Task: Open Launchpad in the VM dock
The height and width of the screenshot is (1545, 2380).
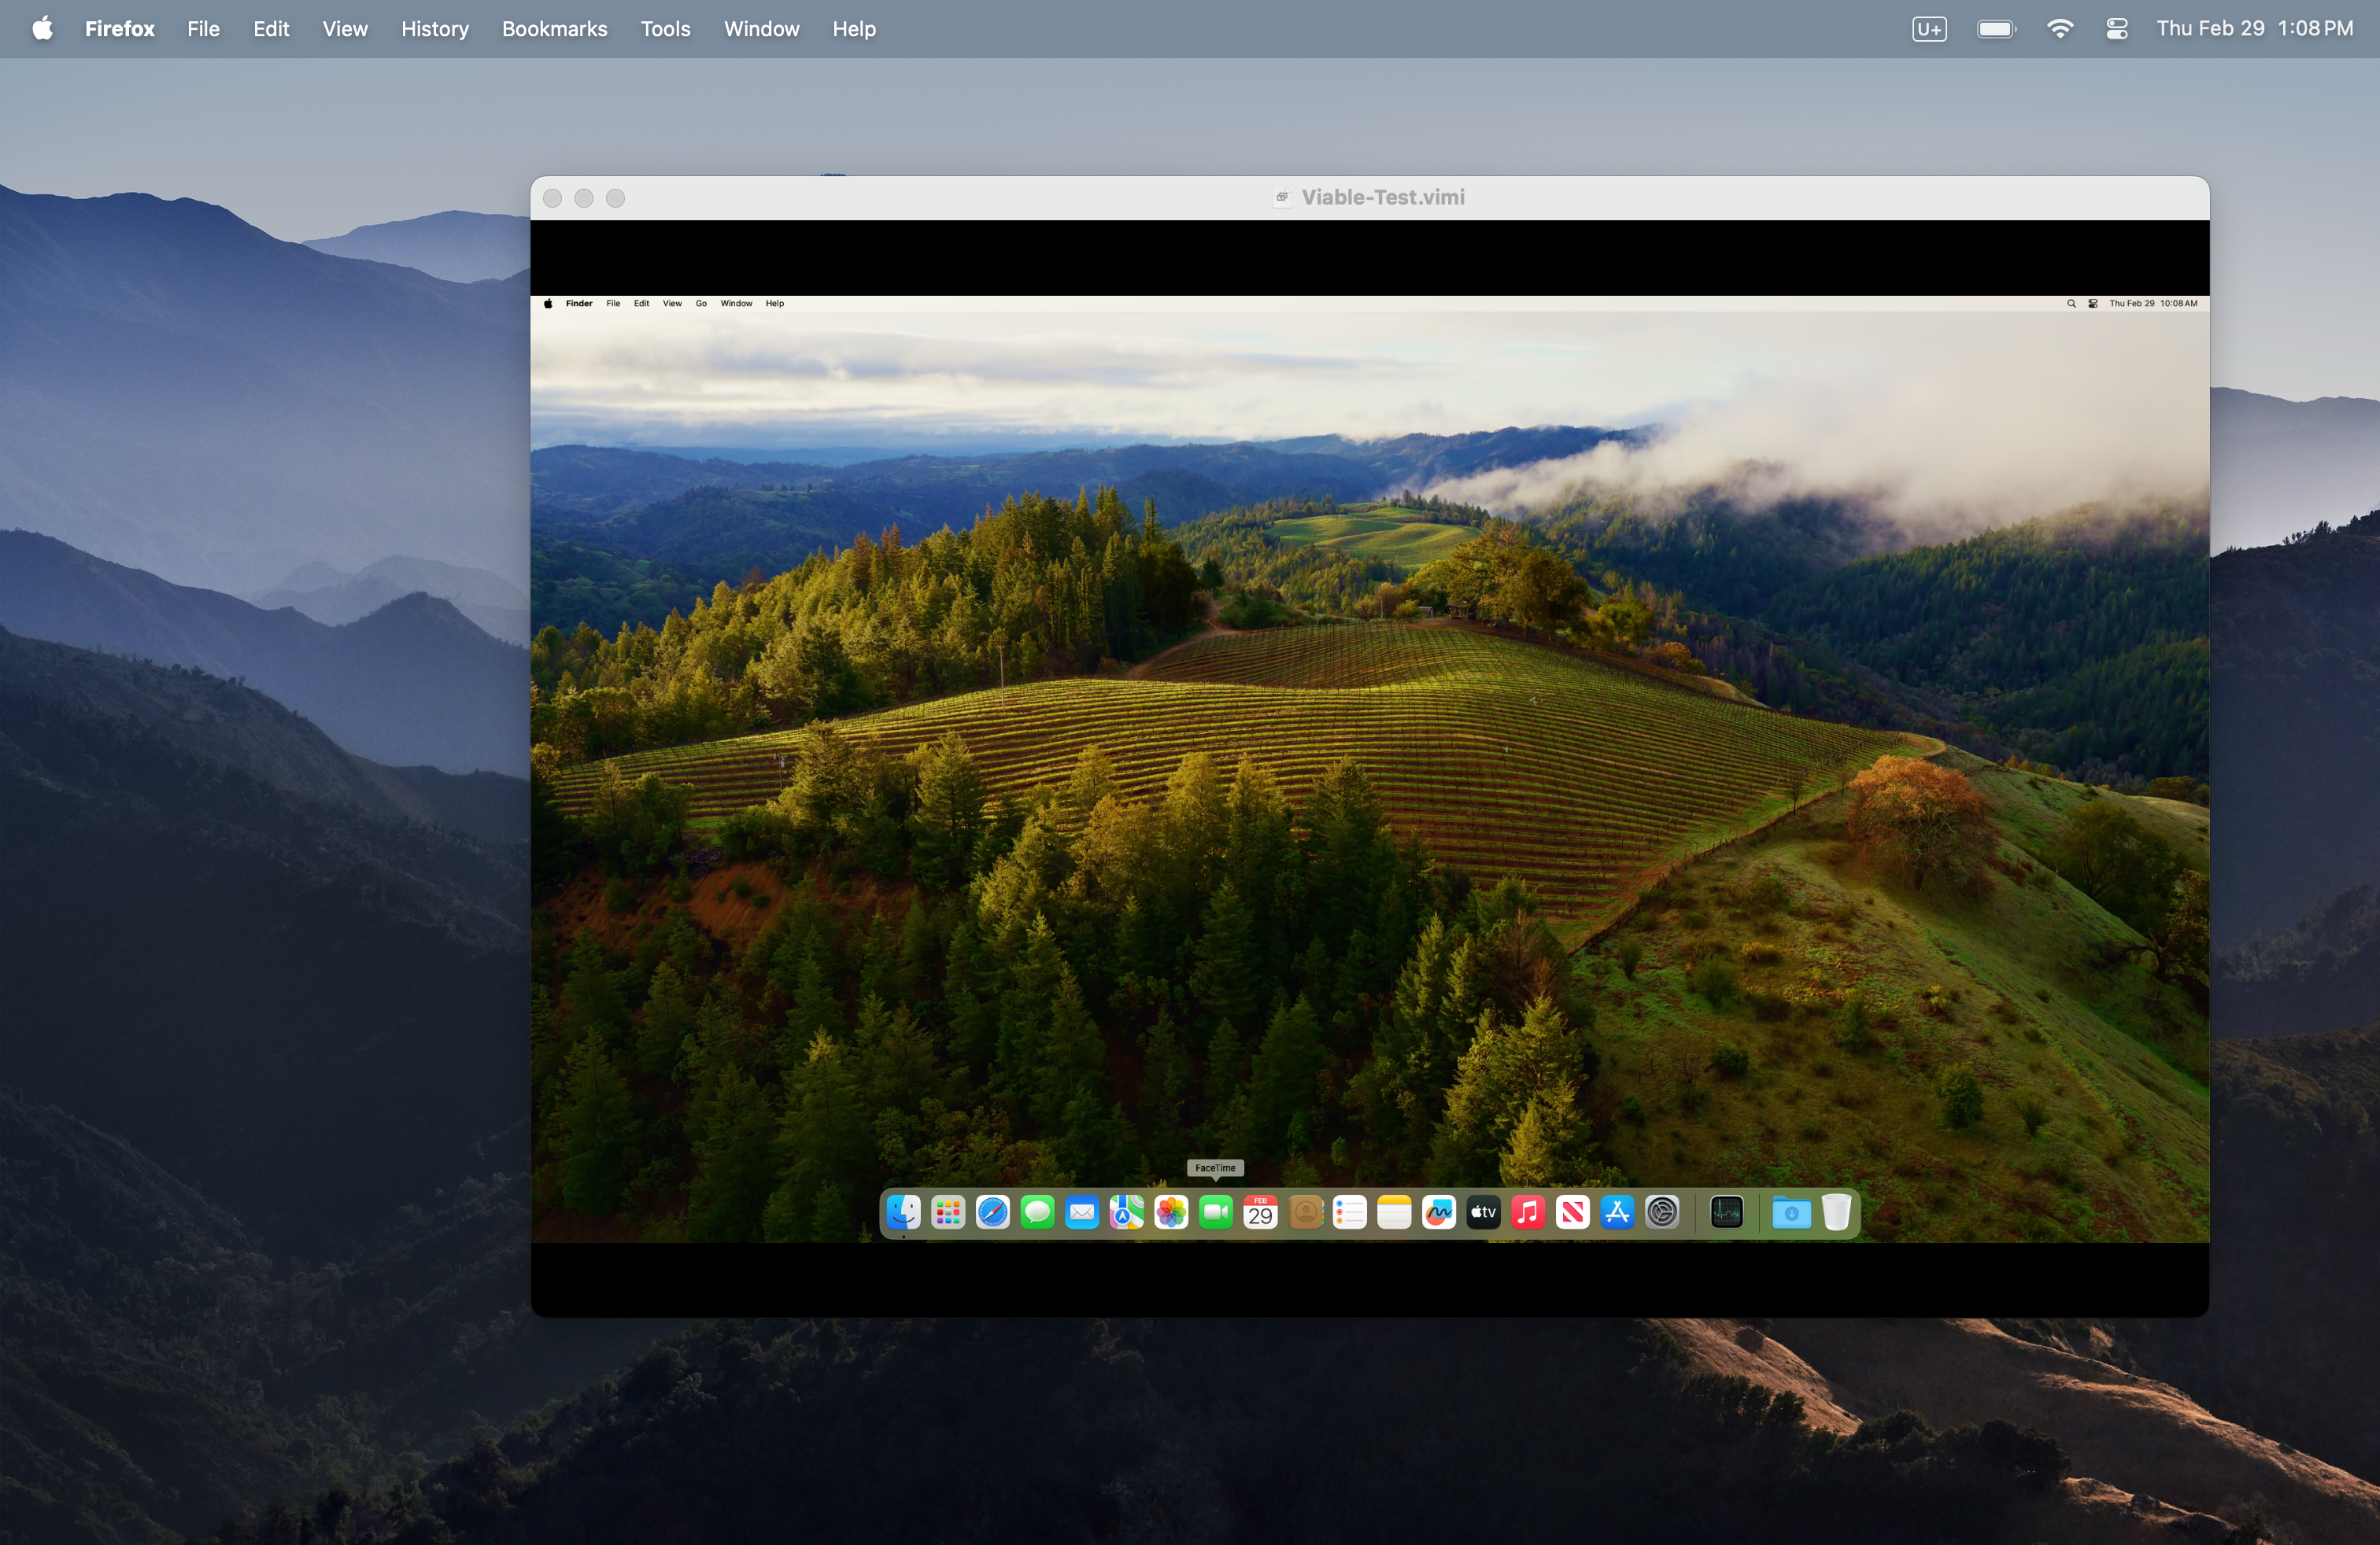Action: point(948,1213)
